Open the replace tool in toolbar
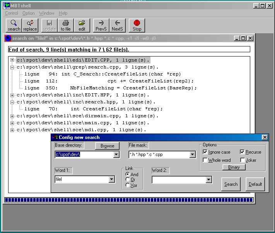This screenshot has width=275, height=233. pos(30,26)
